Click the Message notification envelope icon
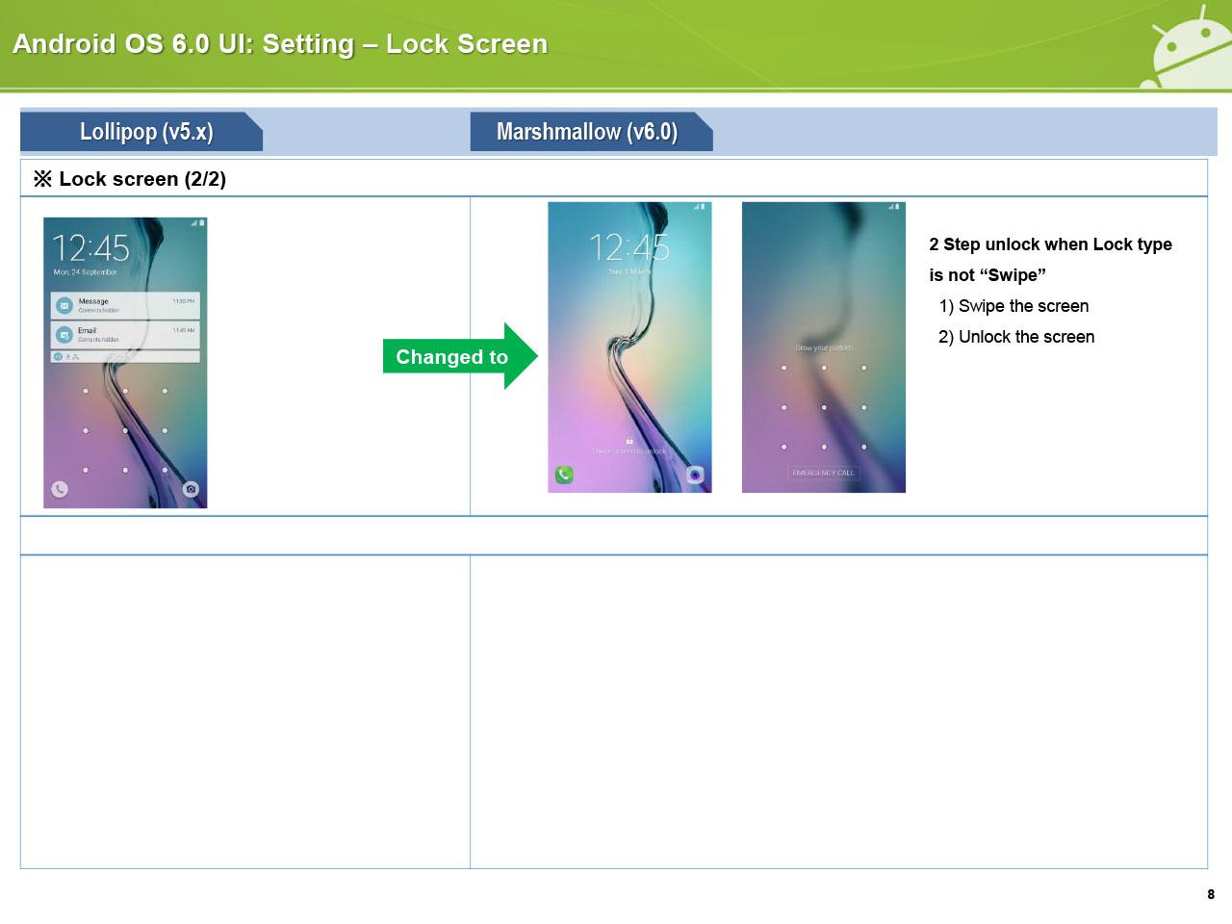Image resolution: width=1232 pixels, height=924 pixels. point(64,305)
